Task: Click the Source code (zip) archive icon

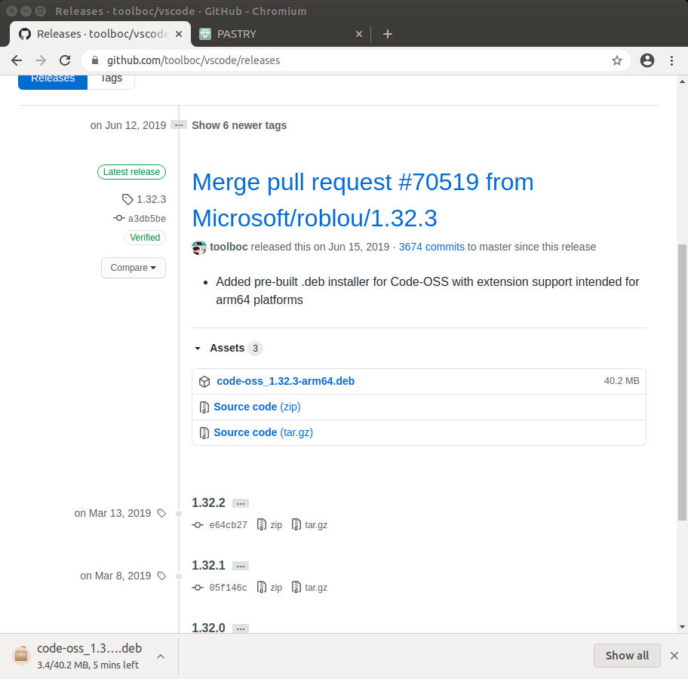Action: click(204, 407)
